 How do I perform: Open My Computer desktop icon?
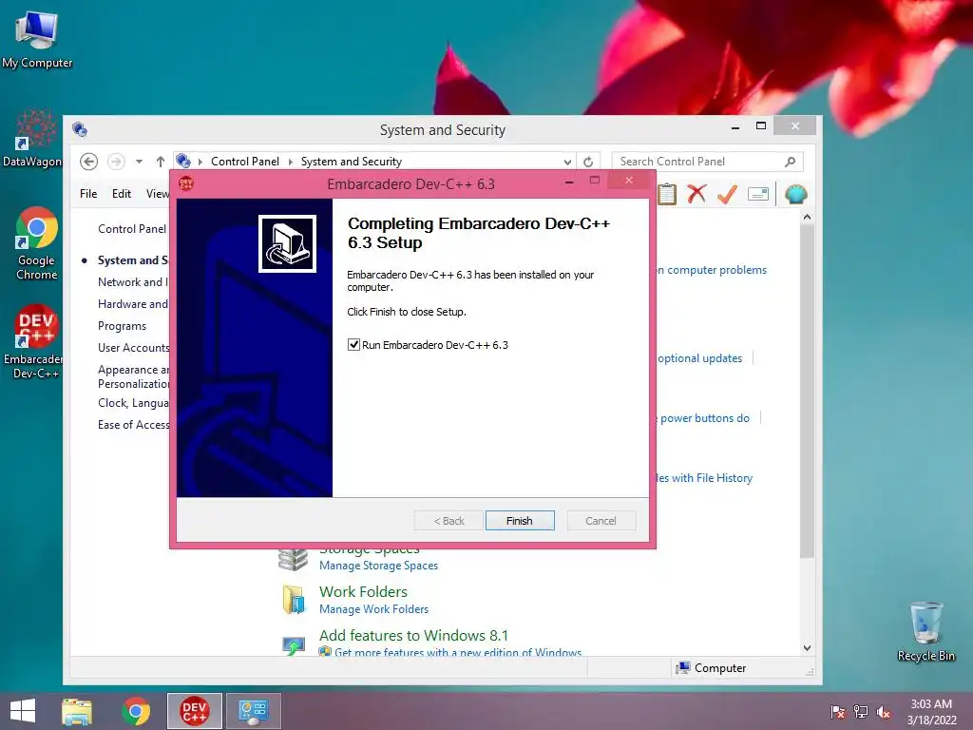coord(37,40)
